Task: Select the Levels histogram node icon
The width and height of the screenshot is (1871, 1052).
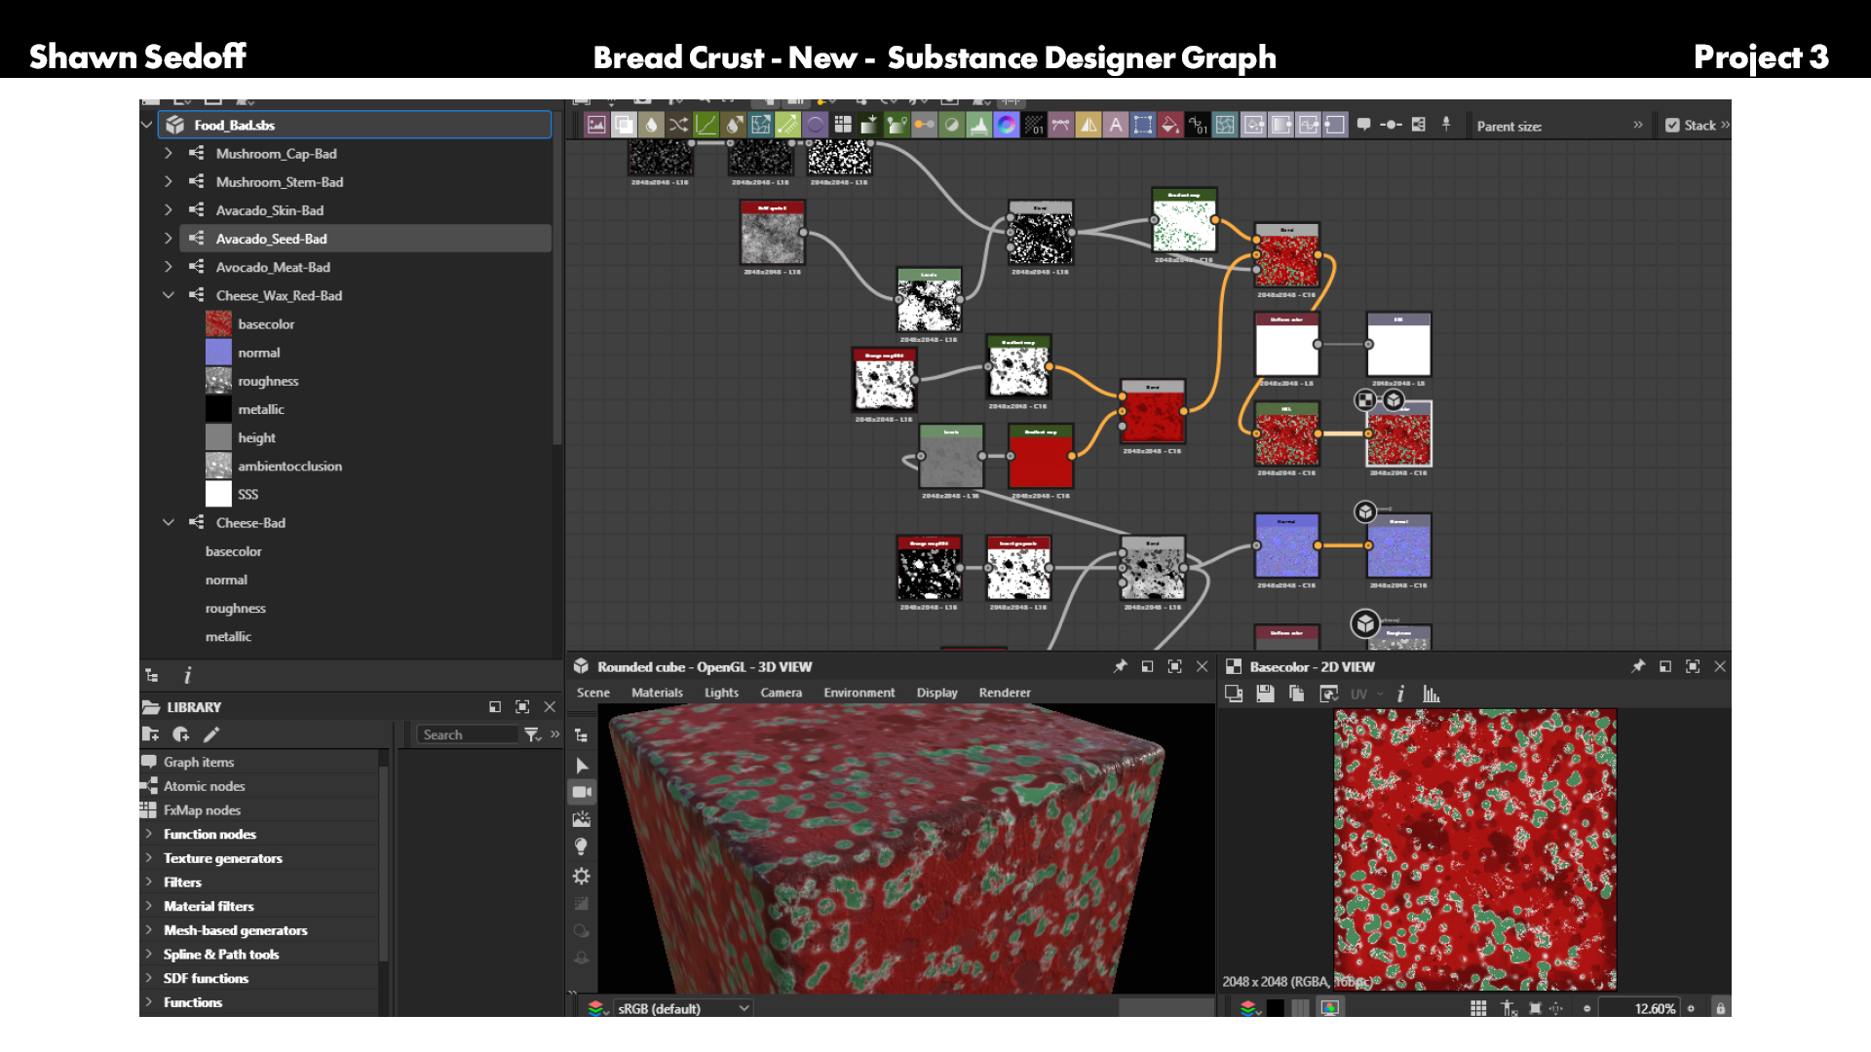Action: pyautogui.click(x=978, y=125)
